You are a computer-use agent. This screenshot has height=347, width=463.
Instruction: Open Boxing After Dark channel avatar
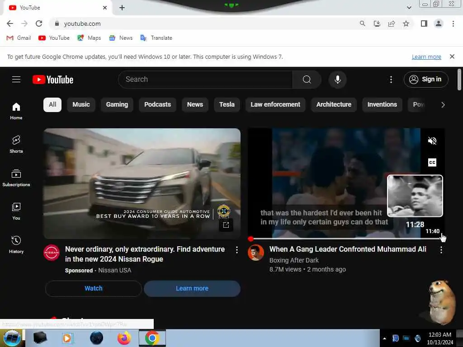pos(256,253)
